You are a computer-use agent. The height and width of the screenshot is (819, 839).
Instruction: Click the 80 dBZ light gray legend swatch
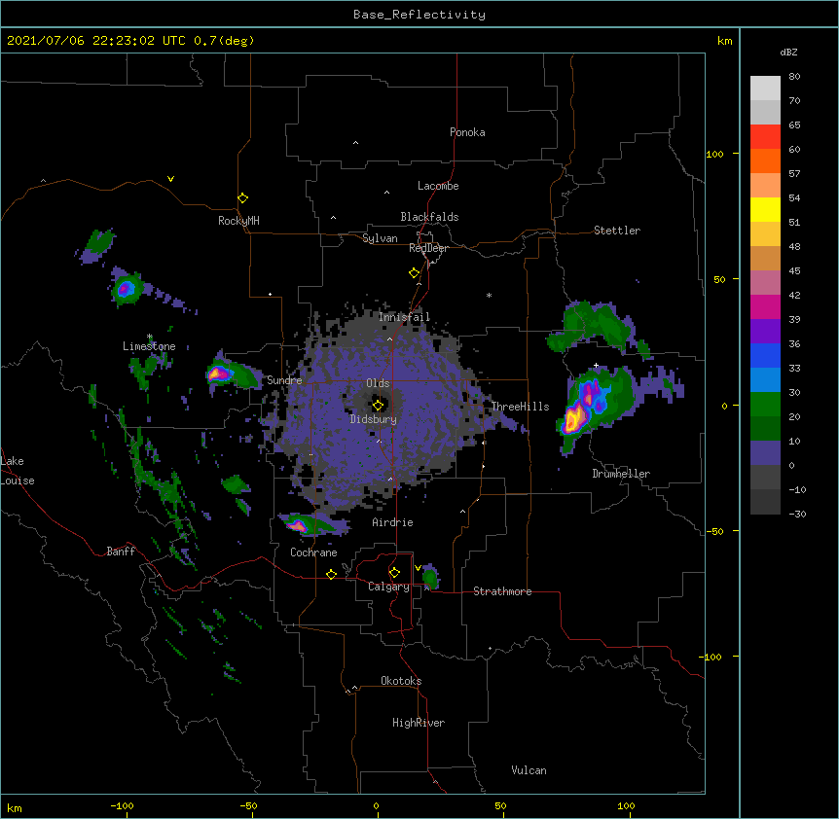tap(765, 88)
